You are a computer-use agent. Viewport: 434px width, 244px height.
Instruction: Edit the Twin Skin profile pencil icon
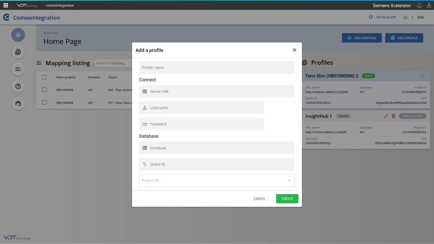pos(422,76)
